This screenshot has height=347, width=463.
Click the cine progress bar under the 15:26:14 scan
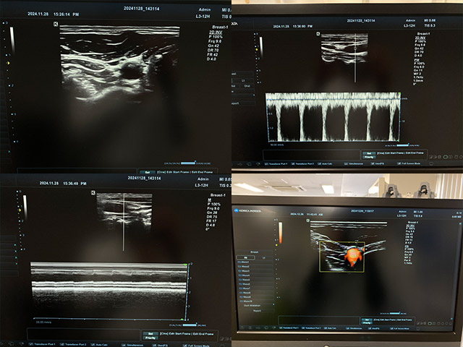[x=188, y=163]
